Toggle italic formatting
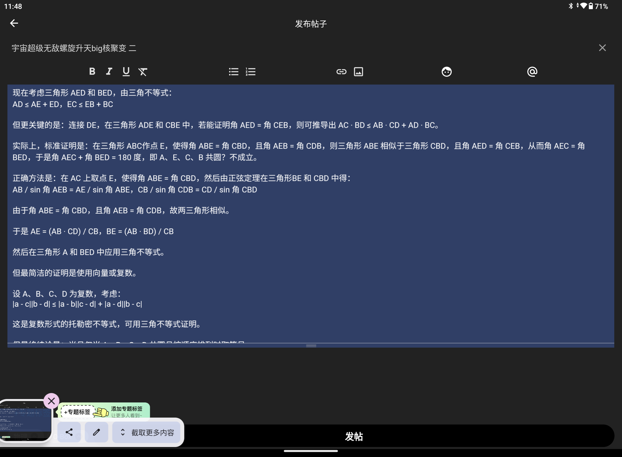Viewport: 622px width, 457px height. coord(109,71)
